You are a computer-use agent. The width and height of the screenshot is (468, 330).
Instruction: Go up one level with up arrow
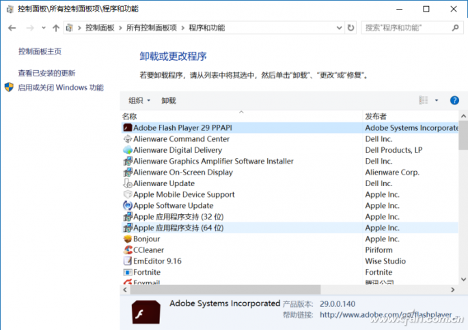pyautogui.click(x=56, y=28)
